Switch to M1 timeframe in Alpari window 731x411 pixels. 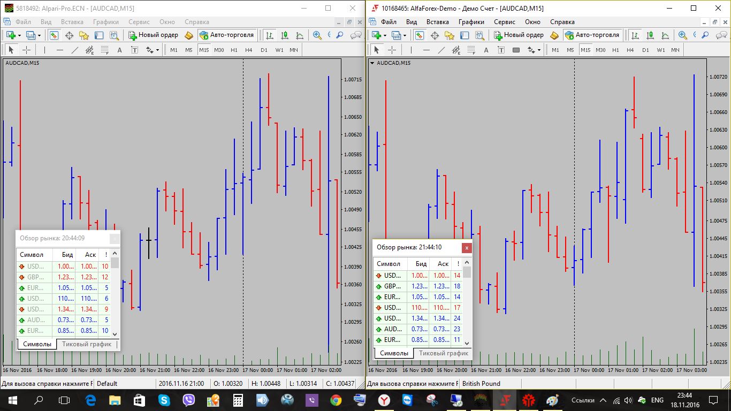point(174,50)
